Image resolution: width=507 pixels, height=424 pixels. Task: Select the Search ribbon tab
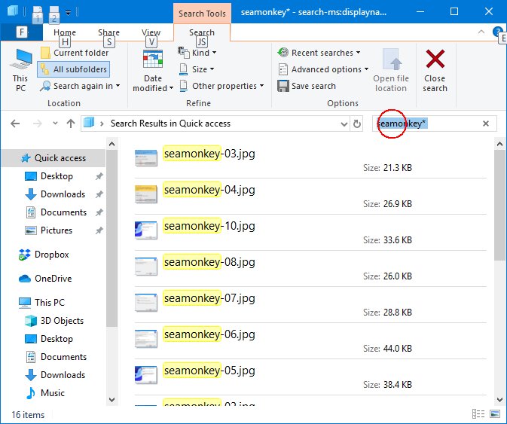202,32
